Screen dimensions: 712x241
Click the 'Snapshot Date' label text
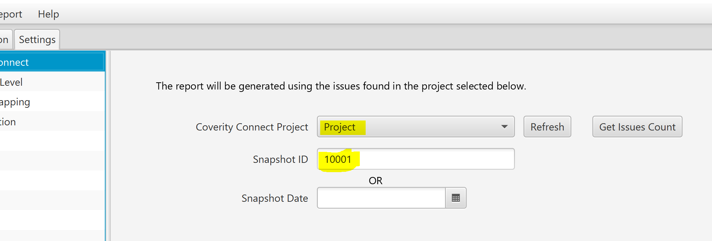coord(274,198)
